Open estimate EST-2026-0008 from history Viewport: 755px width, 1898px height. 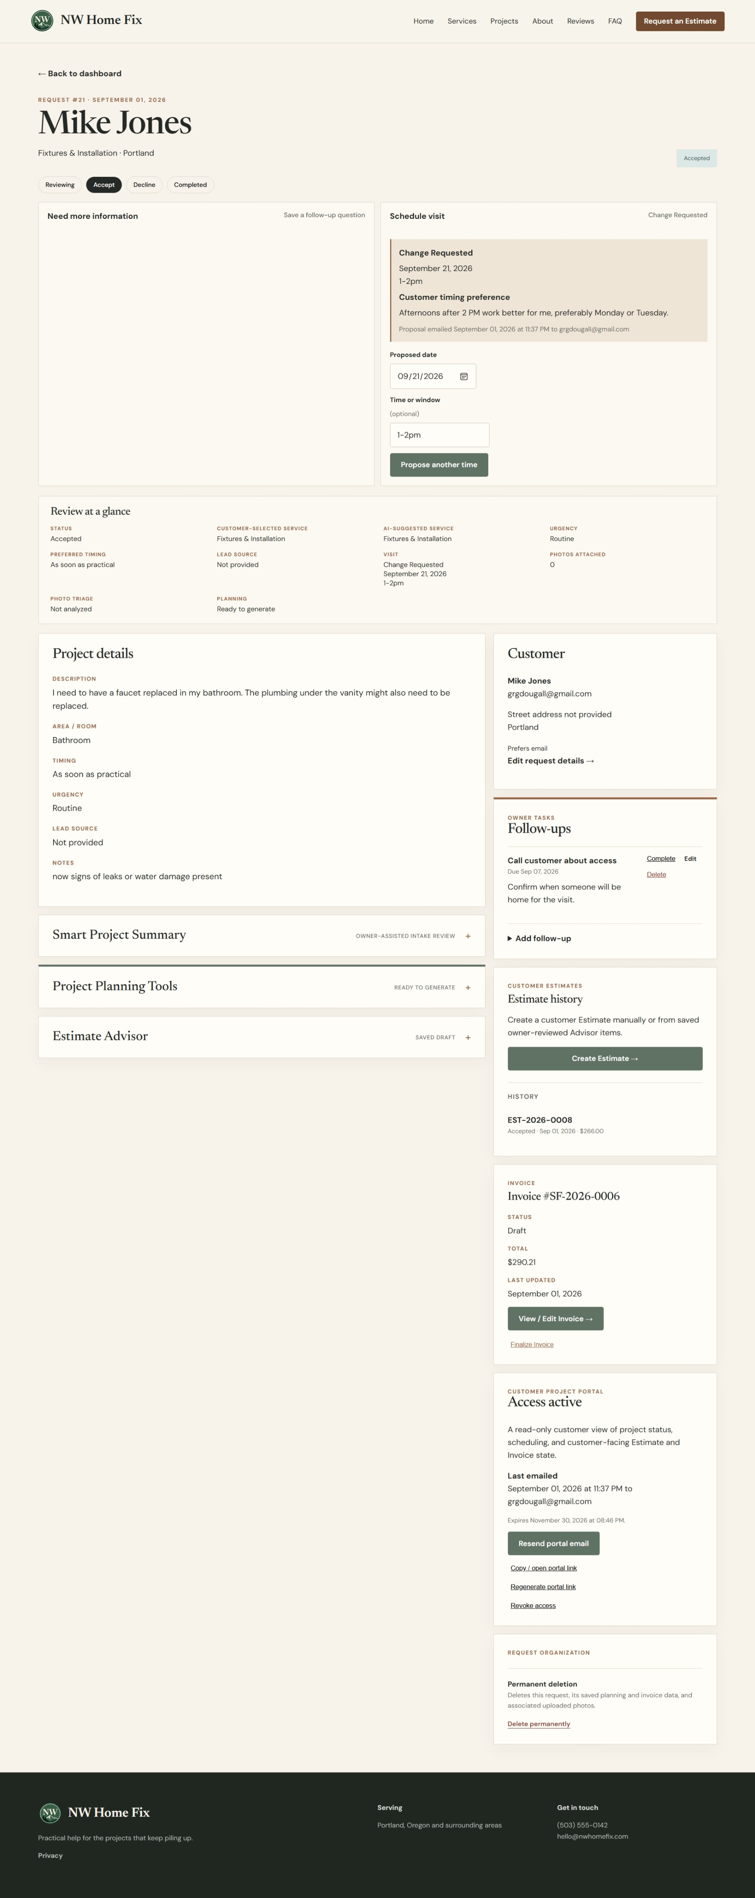540,1120
